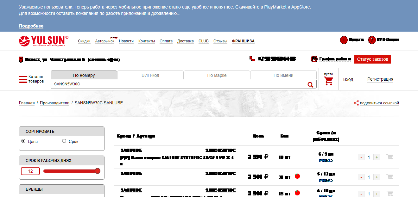Click the share link icon
Viewport: 418px width, 197px height.
click(356, 103)
